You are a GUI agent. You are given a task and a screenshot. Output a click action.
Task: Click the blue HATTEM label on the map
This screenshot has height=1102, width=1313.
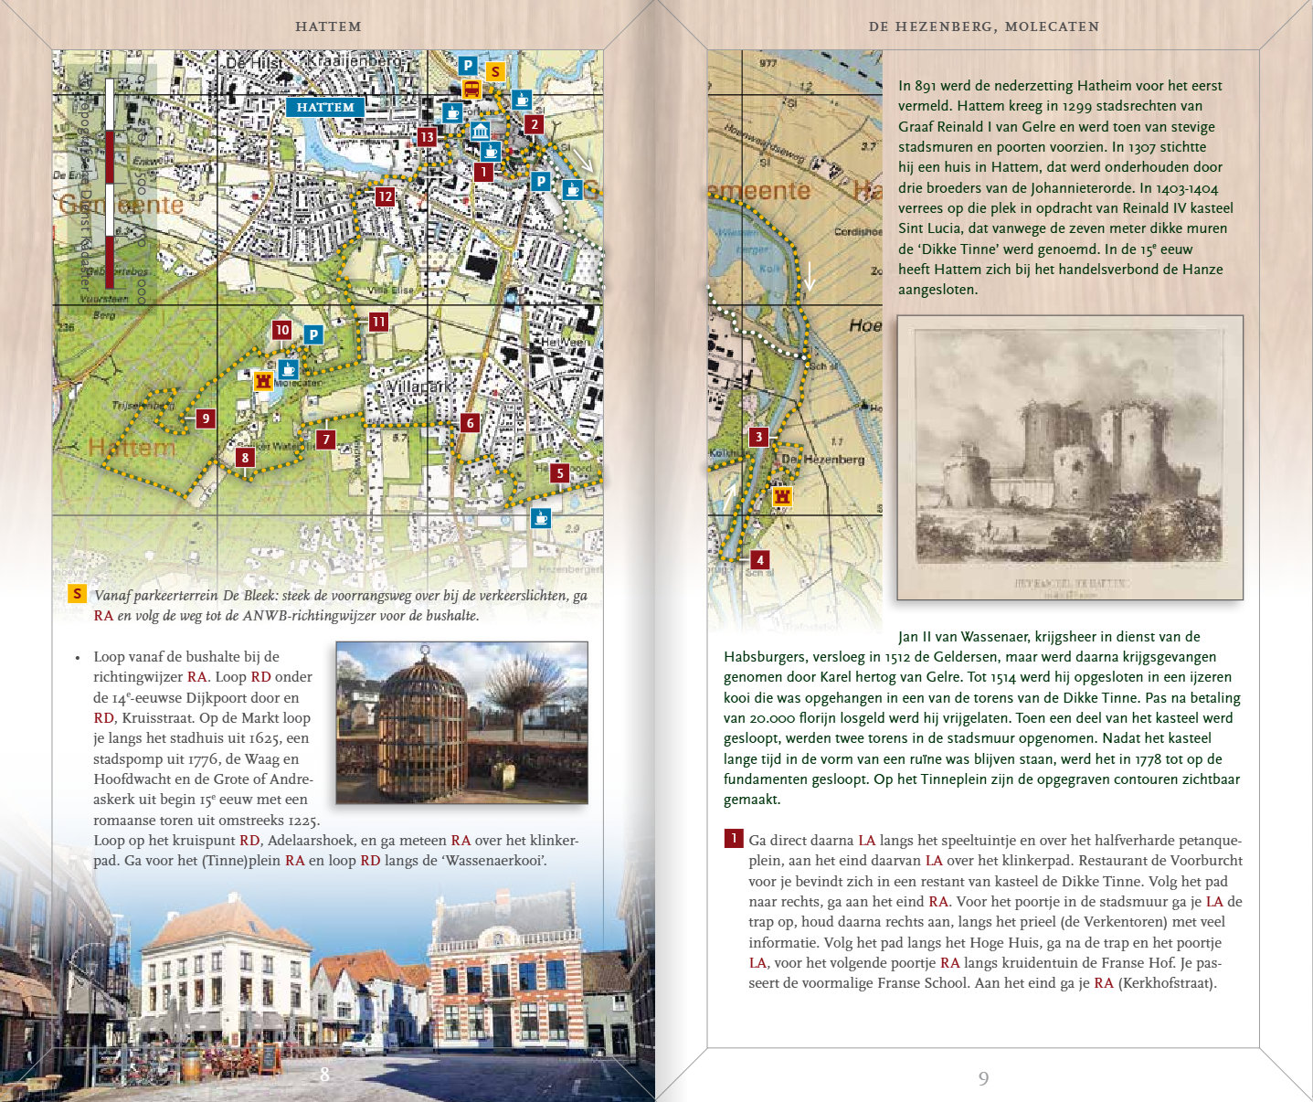pos(325,107)
